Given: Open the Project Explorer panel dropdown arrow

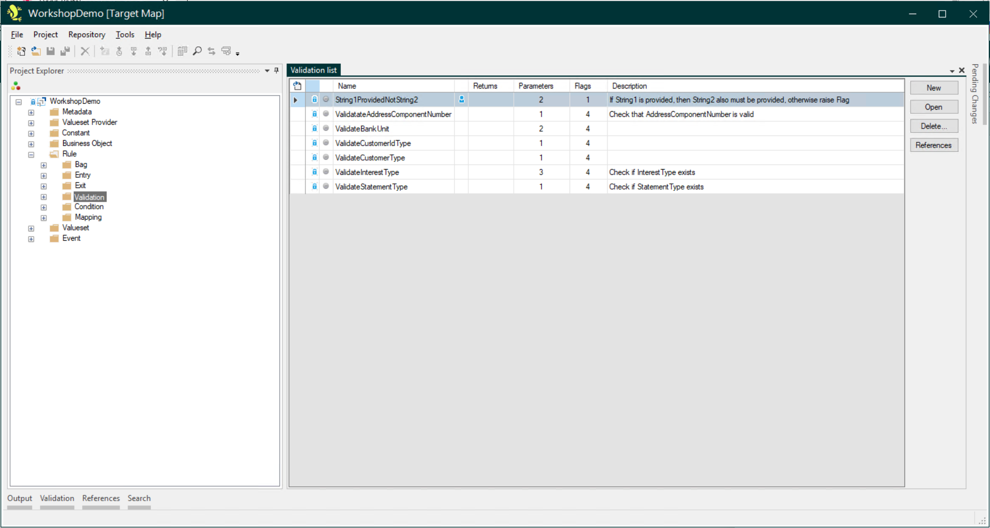Looking at the screenshot, I should tap(267, 71).
